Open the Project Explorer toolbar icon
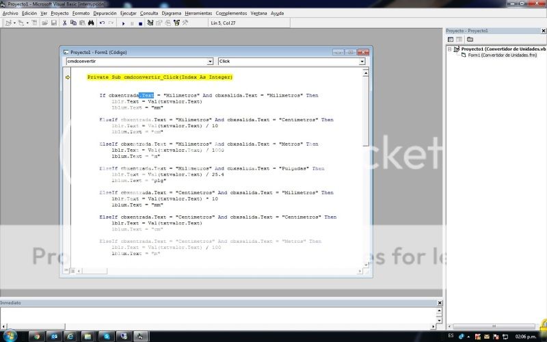 (150, 23)
